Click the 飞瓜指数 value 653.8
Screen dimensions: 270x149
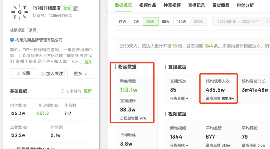(43, 113)
